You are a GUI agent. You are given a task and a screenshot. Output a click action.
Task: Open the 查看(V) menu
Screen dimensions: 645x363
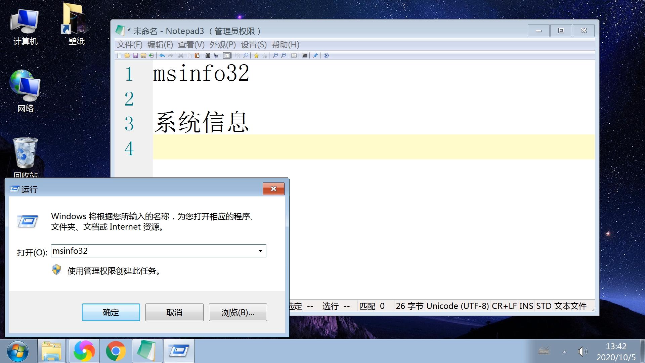tap(190, 45)
